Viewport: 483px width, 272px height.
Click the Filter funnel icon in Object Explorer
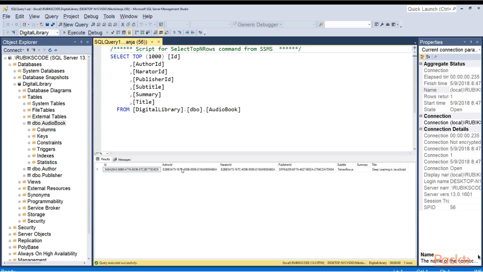(44, 50)
